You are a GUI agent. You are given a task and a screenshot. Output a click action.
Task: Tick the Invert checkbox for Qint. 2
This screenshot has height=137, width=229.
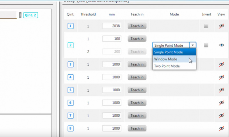tap(206, 45)
